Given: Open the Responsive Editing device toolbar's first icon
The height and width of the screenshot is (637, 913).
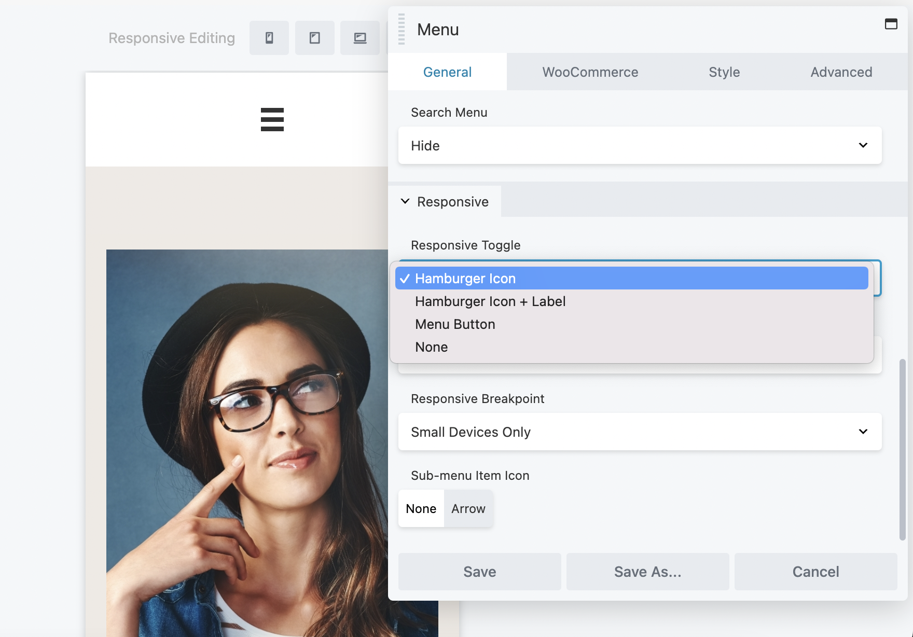Looking at the screenshot, I should [269, 38].
